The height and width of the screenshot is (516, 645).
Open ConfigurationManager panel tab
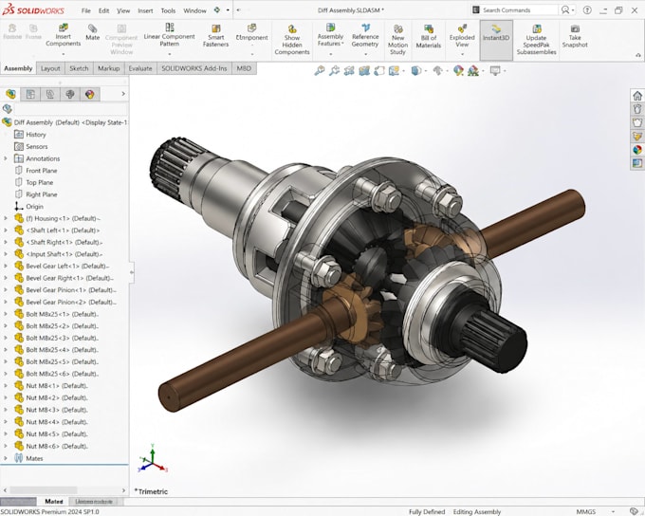(50, 94)
